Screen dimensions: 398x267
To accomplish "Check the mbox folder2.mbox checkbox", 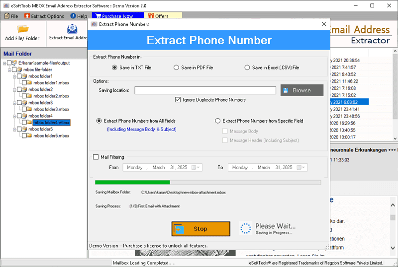I will [x=24, y=96].
